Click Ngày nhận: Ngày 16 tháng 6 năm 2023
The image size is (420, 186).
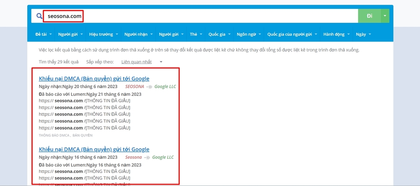click(x=78, y=157)
